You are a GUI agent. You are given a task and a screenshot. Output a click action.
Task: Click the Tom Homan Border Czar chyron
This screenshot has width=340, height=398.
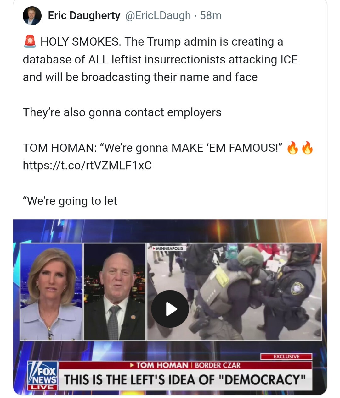tap(185, 365)
